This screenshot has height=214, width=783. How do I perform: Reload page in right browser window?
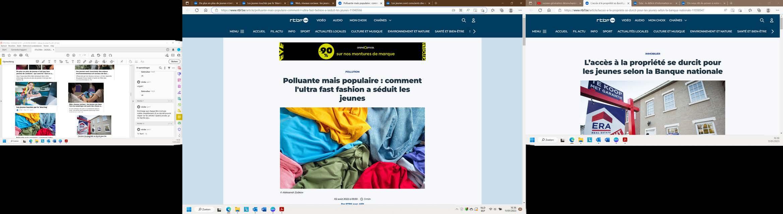[540, 10]
